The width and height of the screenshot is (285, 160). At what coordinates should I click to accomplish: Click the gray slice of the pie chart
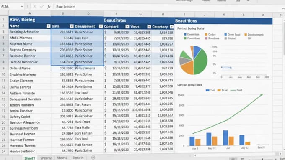pyautogui.click(x=184, y=61)
